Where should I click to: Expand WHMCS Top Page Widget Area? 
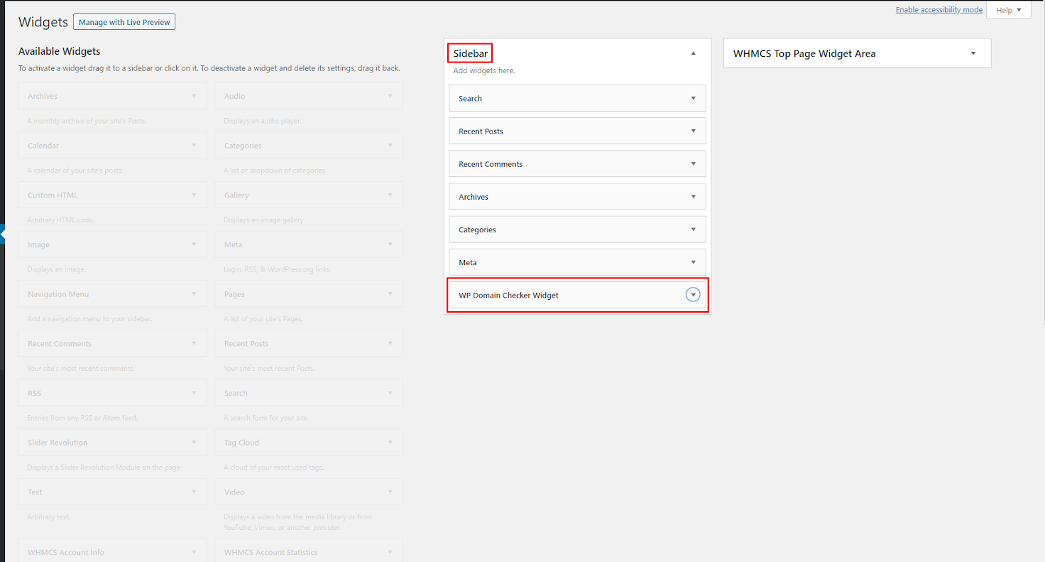click(973, 53)
